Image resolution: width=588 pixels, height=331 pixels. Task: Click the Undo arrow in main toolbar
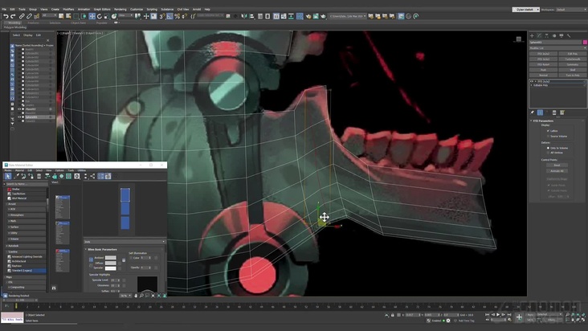pyautogui.click(x=6, y=16)
